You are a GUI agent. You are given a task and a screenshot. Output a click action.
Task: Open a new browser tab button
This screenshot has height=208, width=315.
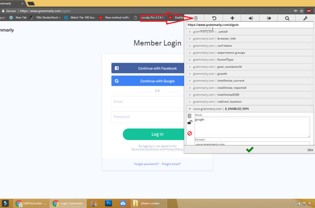[31, 3]
